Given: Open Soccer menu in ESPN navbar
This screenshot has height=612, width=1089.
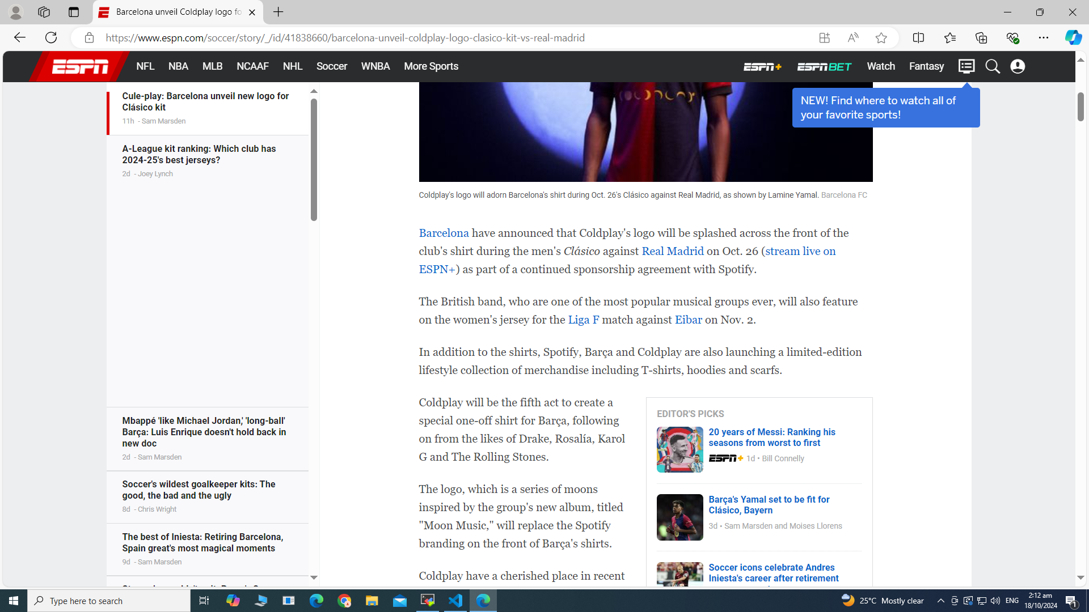Looking at the screenshot, I should tap(332, 66).
